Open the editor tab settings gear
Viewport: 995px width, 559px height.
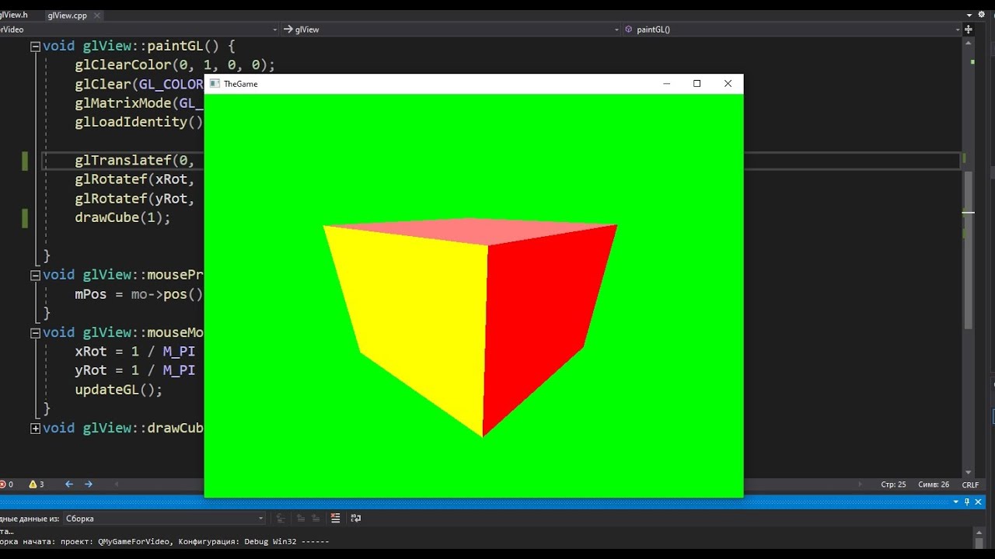point(980,15)
